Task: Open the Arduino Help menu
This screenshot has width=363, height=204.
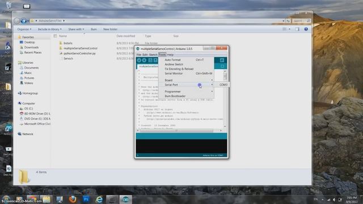Action: (170, 55)
